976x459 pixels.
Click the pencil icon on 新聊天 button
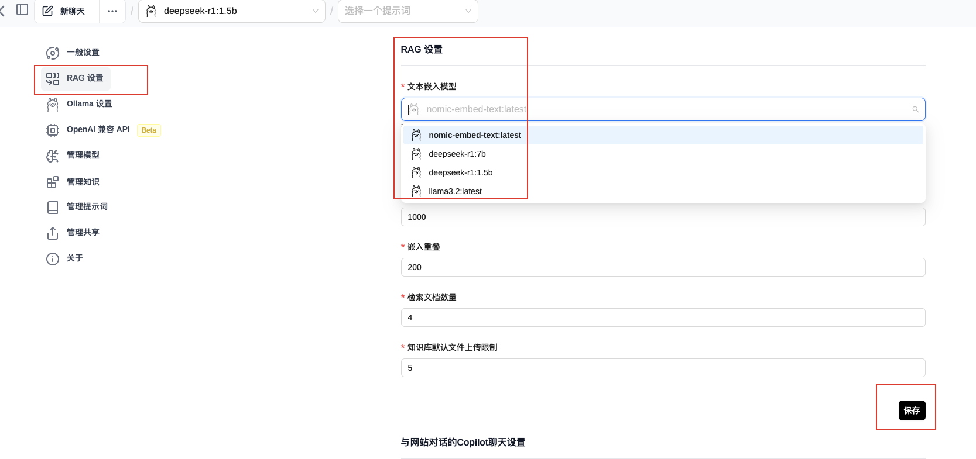click(48, 11)
